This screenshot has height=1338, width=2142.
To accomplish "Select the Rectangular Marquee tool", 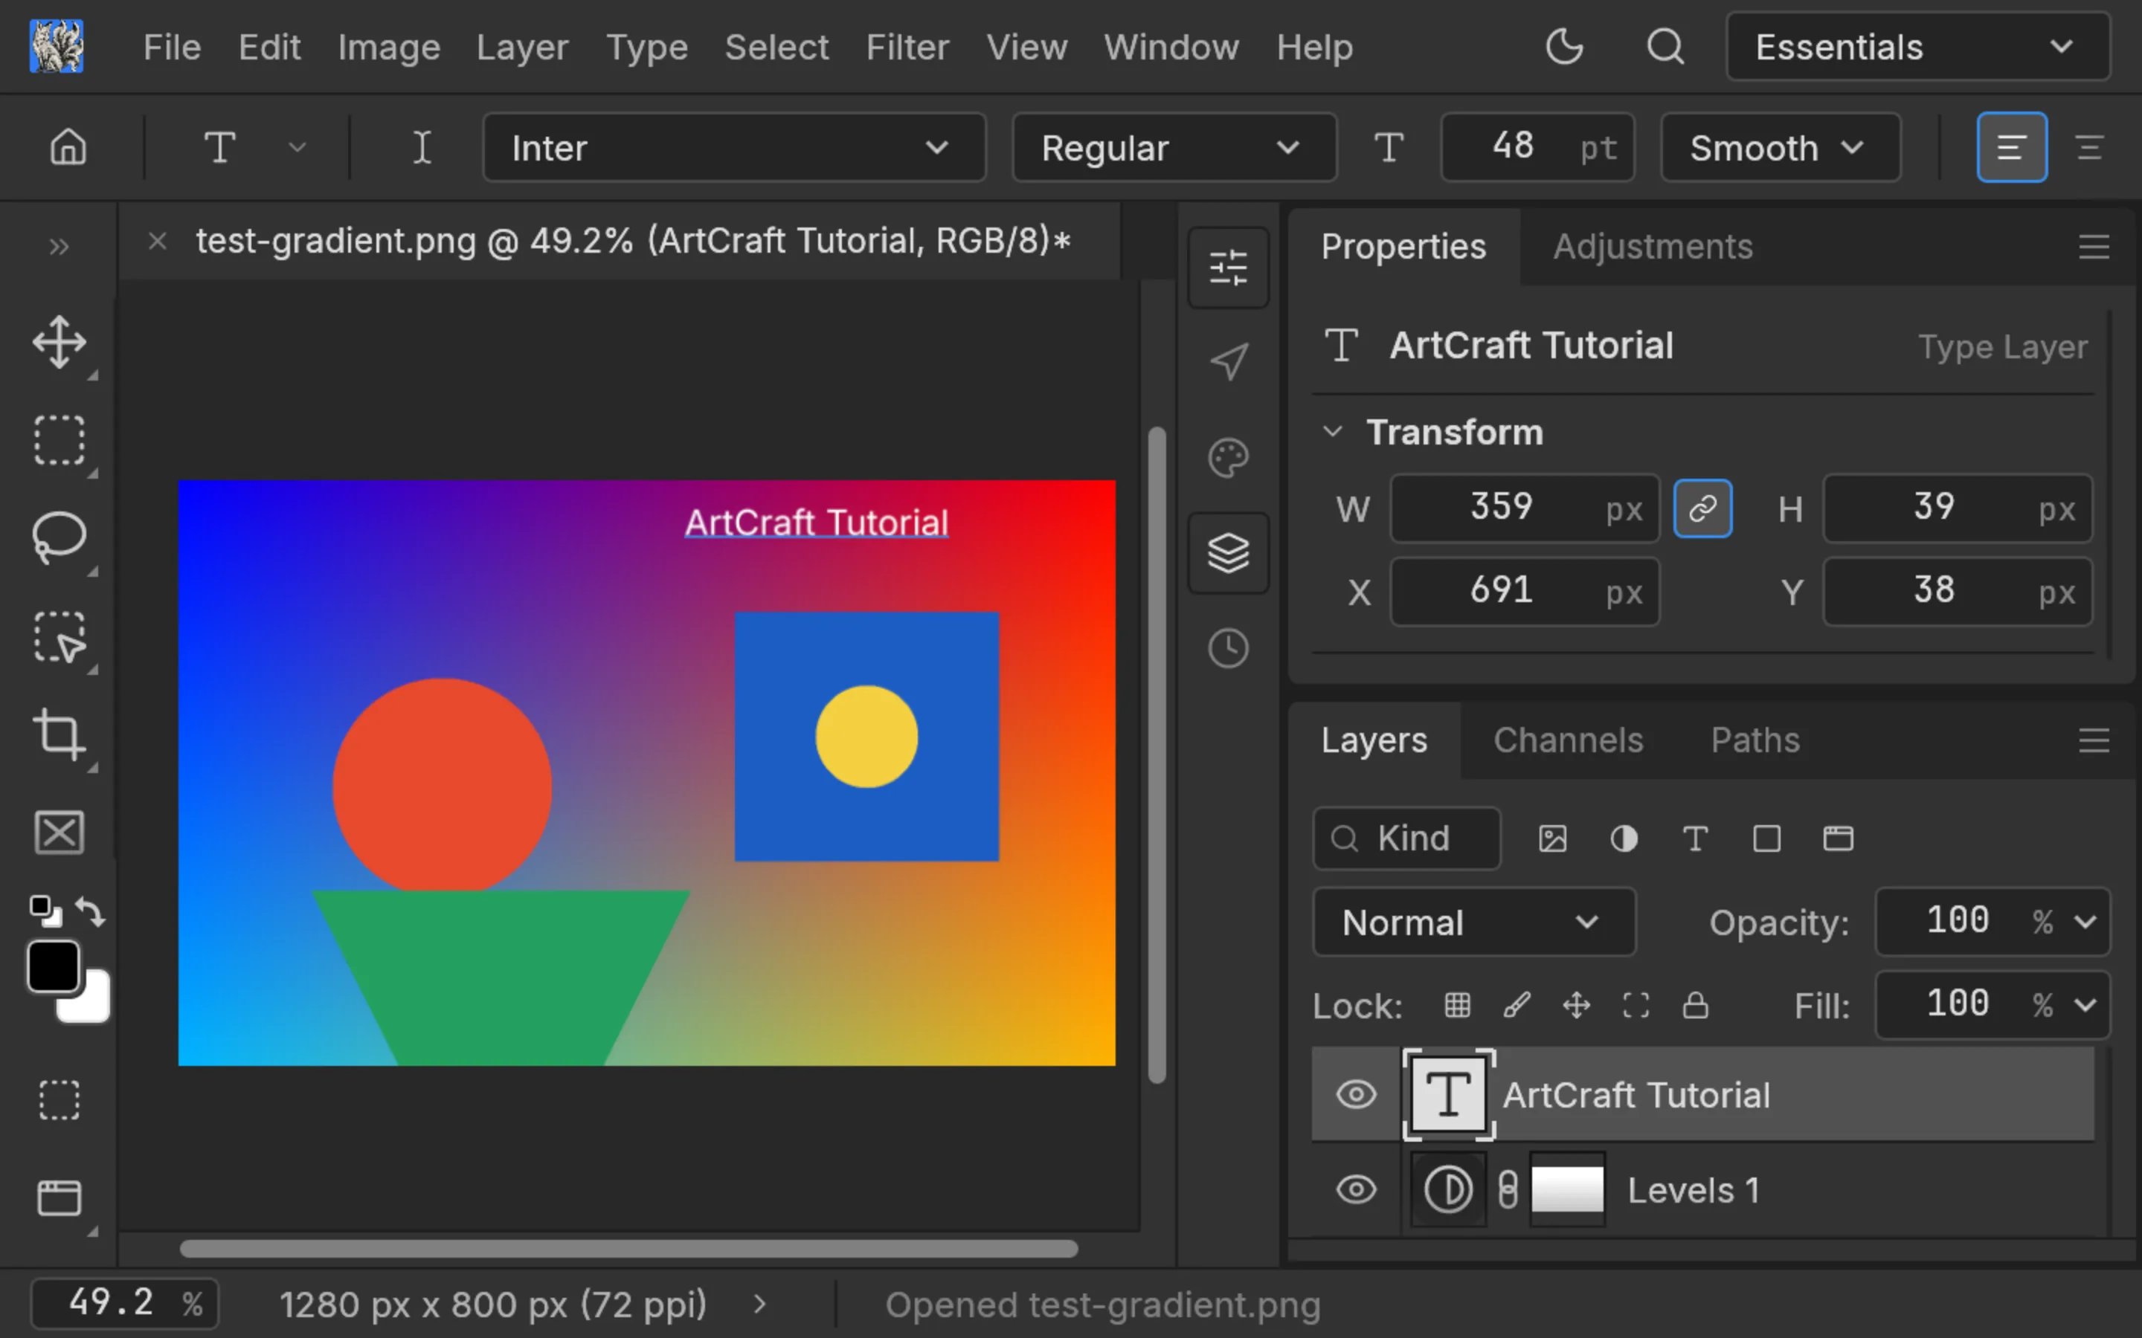I will (x=59, y=440).
